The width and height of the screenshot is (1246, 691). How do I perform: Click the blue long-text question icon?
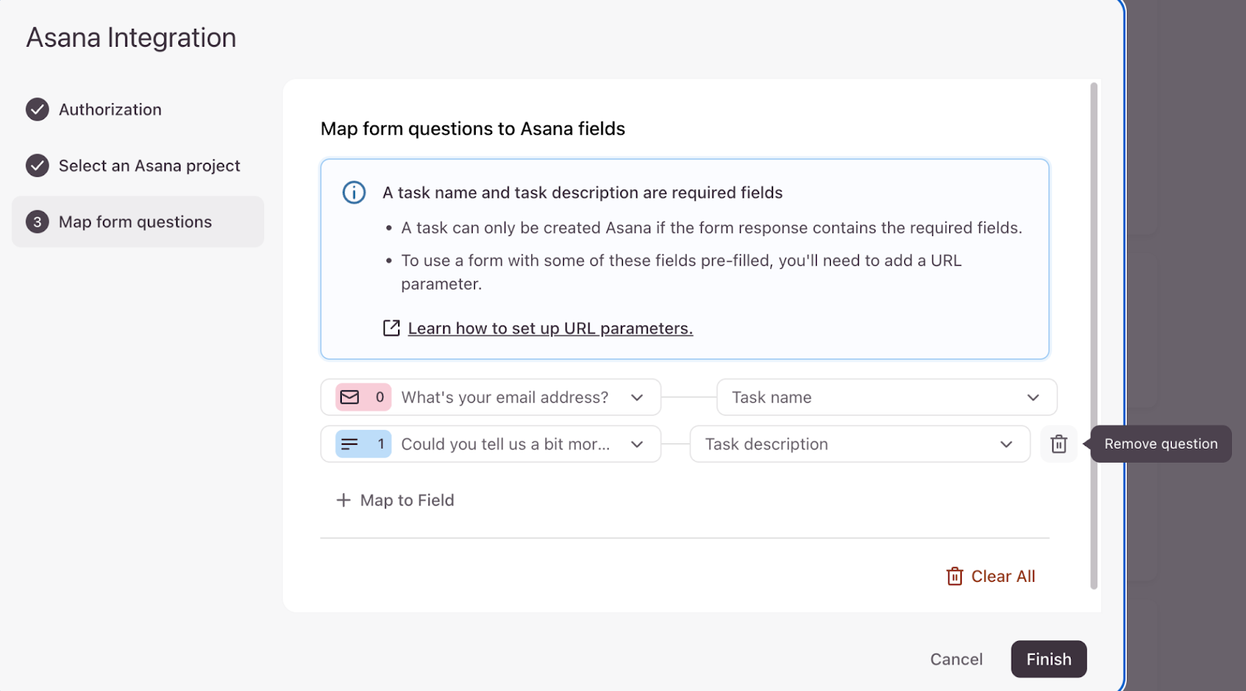pos(350,444)
